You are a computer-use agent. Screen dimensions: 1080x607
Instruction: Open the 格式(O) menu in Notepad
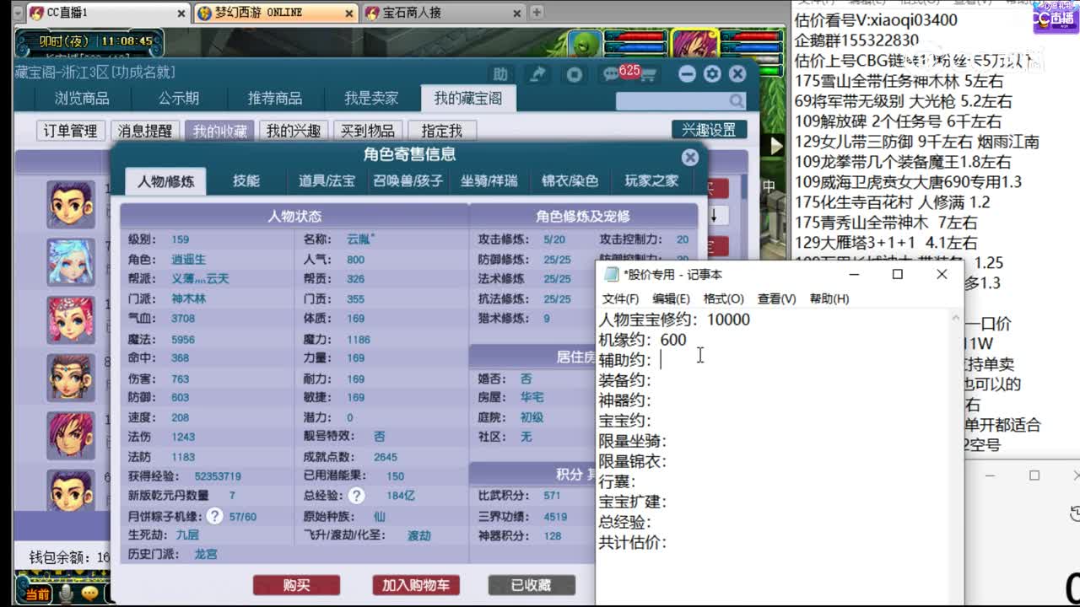coord(722,298)
